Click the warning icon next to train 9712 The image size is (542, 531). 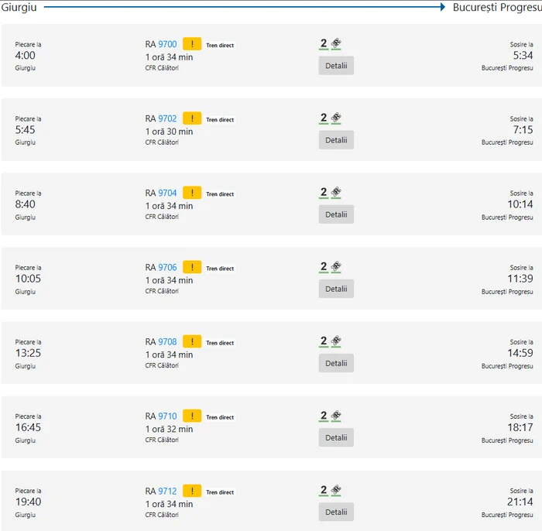click(192, 491)
